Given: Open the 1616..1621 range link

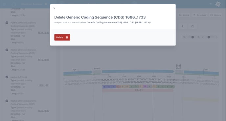Looking at the screenshot, I should 44,85.
